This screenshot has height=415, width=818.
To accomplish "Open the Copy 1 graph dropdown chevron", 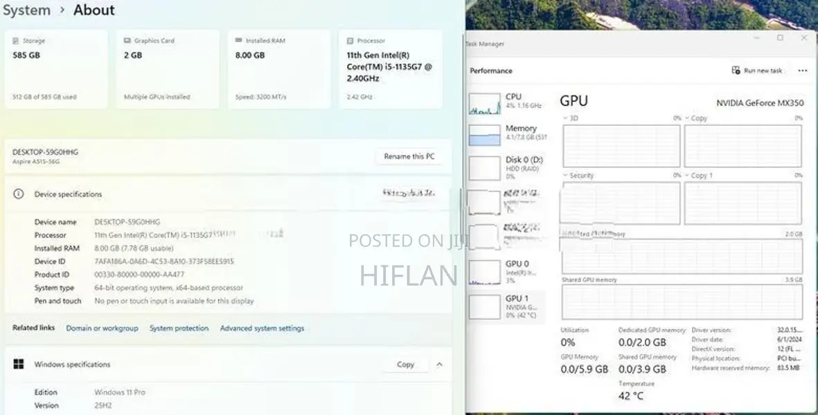I will (687, 176).
